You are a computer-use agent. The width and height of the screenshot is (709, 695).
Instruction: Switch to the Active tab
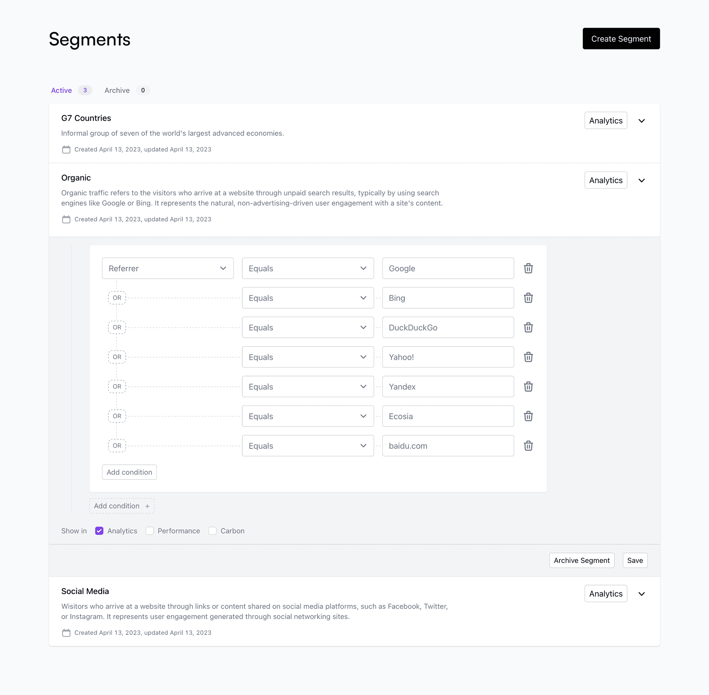[61, 90]
